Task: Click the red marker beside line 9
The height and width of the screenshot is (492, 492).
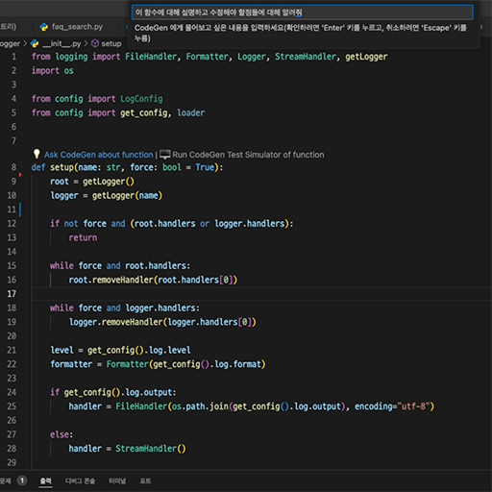Action: [x=20, y=175]
